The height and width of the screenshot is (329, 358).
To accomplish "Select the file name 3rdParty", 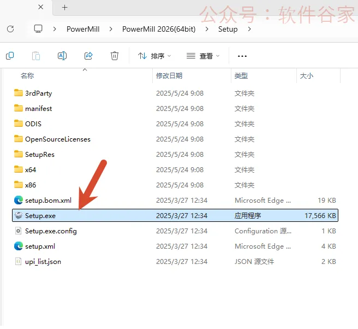I will 39,93.
